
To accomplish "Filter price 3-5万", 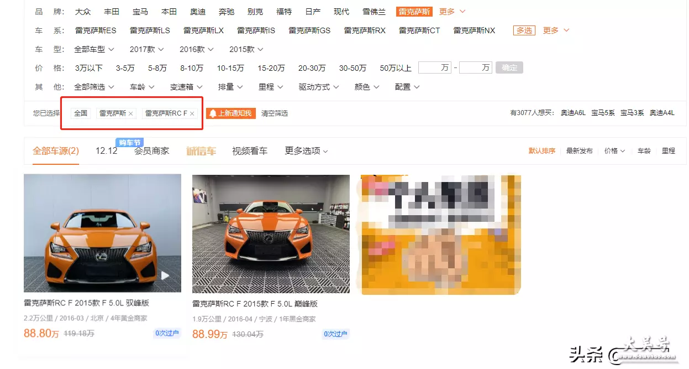I will [125, 68].
